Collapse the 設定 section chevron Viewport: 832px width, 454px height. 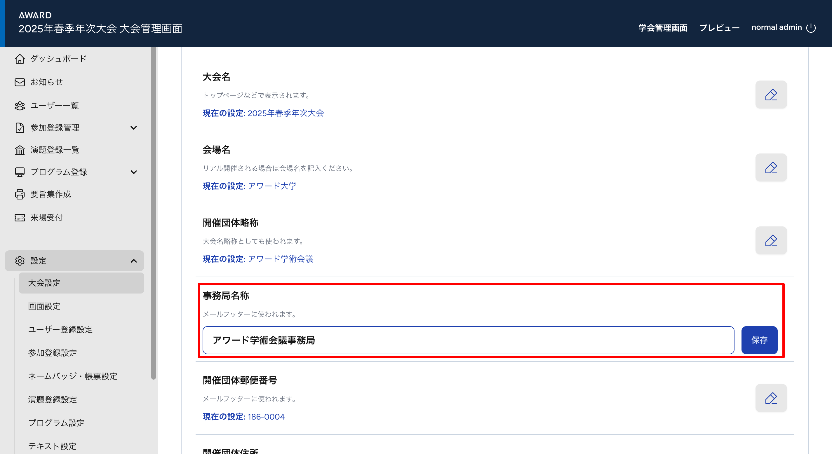pyautogui.click(x=133, y=261)
